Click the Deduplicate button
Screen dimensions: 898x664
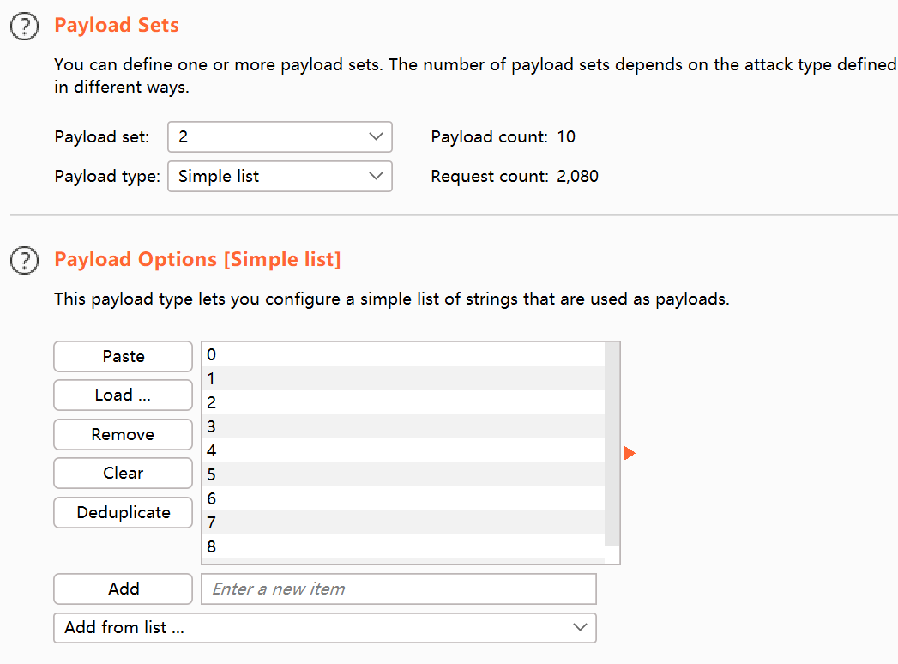pos(123,513)
